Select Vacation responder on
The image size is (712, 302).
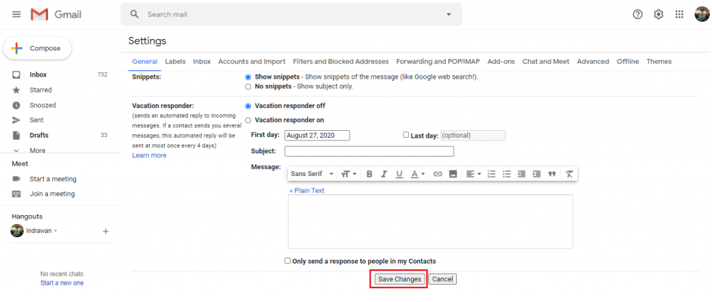tap(248, 120)
